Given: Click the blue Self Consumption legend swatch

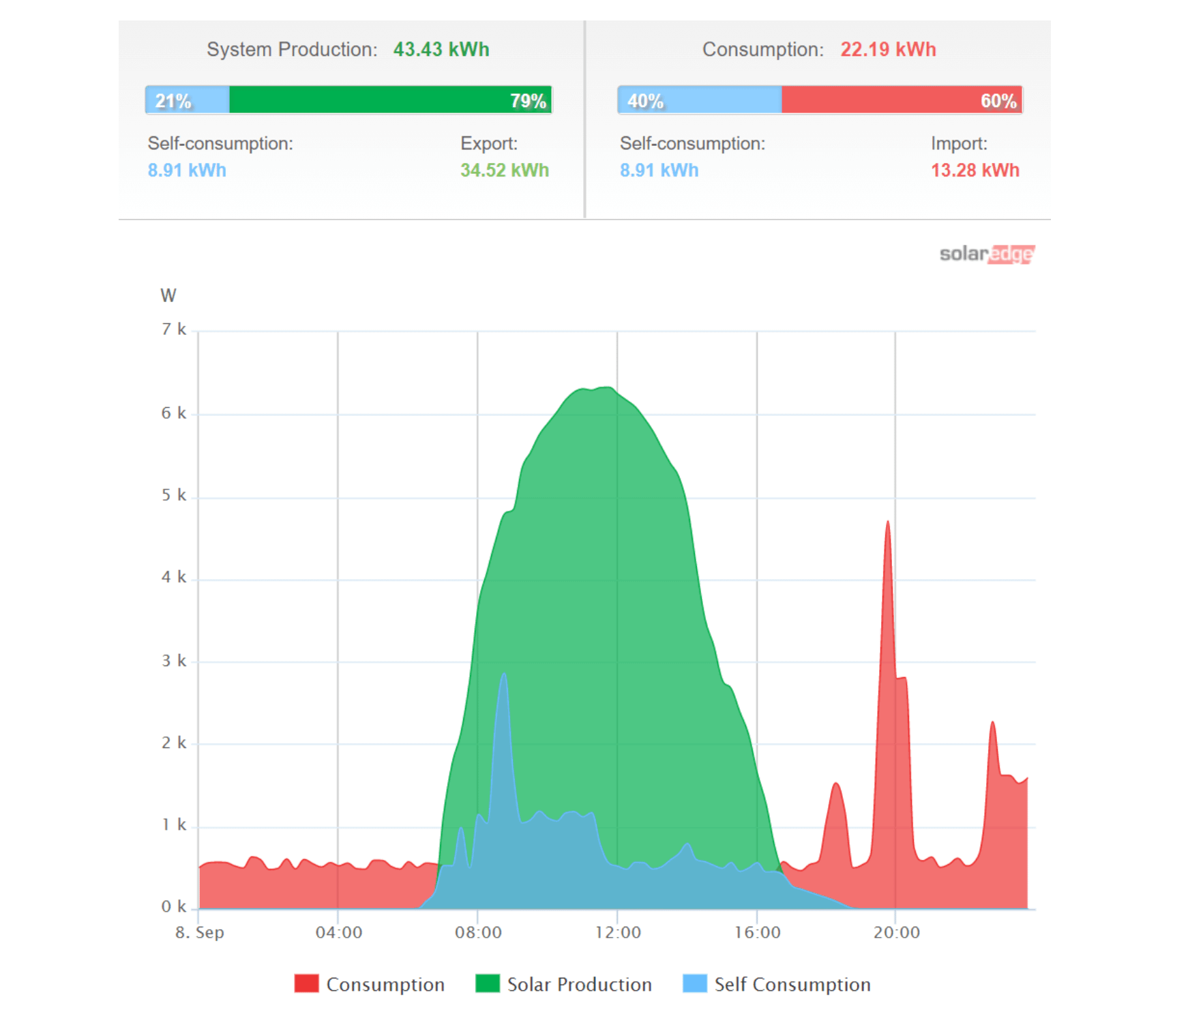Looking at the screenshot, I should [695, 983].
